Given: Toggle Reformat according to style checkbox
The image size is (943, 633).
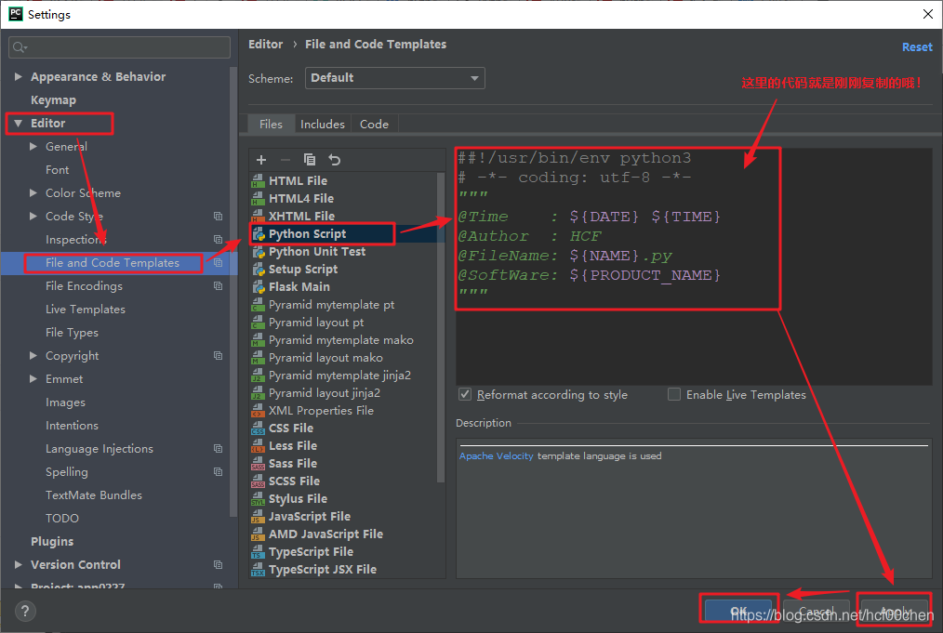Looking at the screenshot, I should (464, 394).
